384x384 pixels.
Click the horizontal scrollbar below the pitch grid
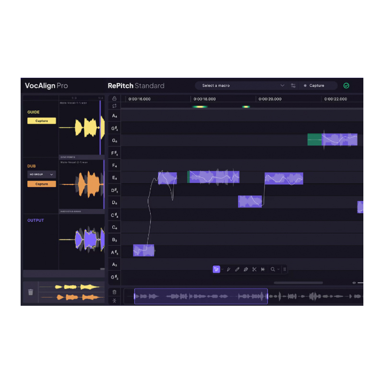pos(298,283)
